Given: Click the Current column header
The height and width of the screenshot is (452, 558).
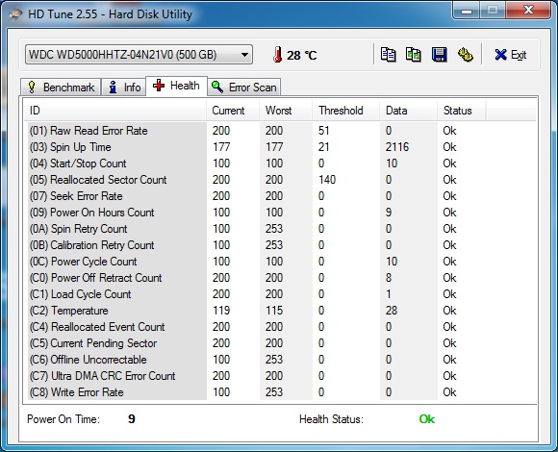Looking at the screenshot, I should tap(233, 111).
